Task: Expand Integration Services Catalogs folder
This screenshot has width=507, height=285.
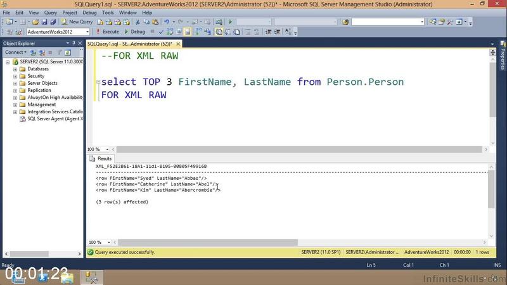Action: pos(15,112)
